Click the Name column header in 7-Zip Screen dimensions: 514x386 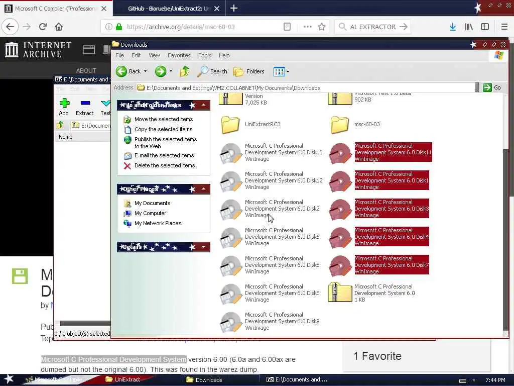(x=84, y=137)
